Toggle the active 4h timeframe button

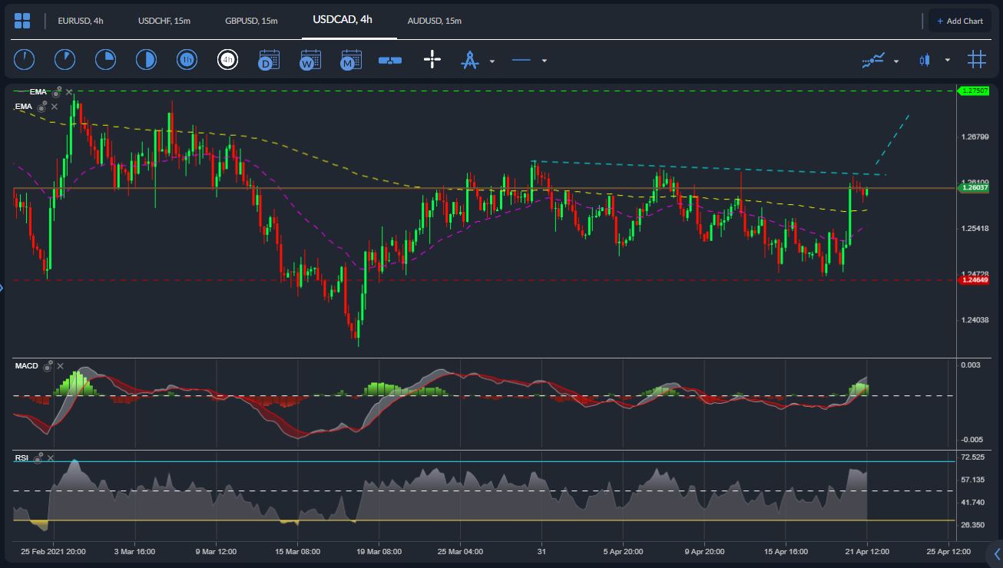[227, 59]
